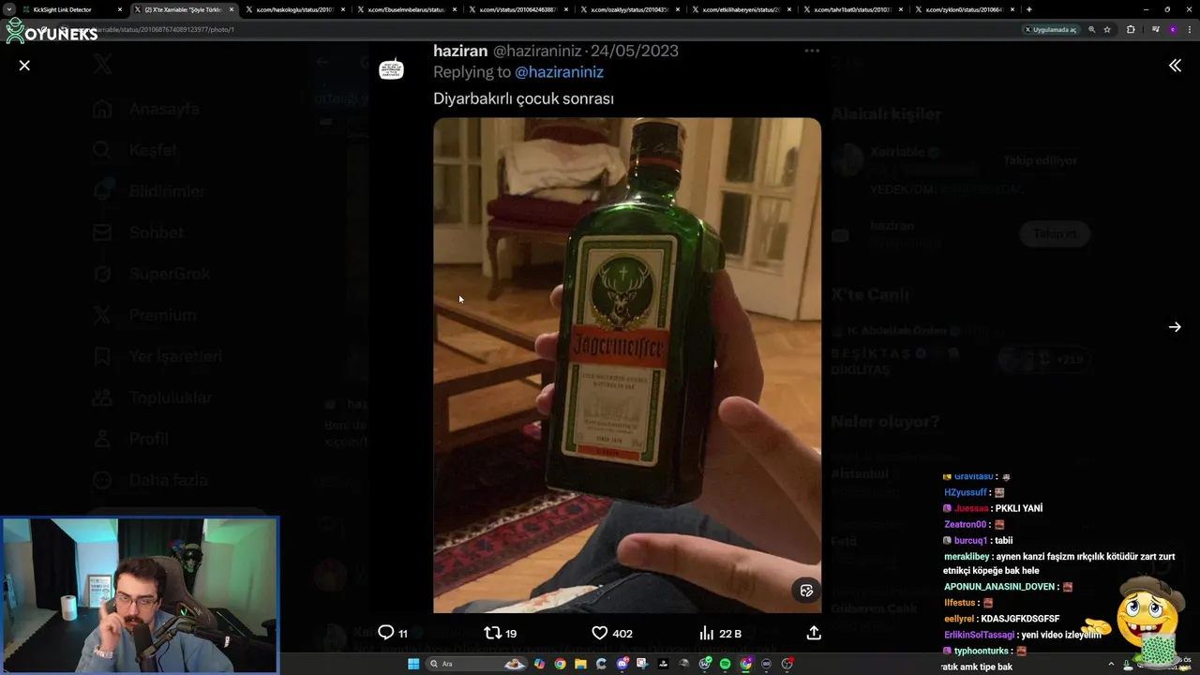Switch to the x.com/haskologlu status tab
Image resolution: width=1200 pixels, height=675 pixels.
(295, 9)
